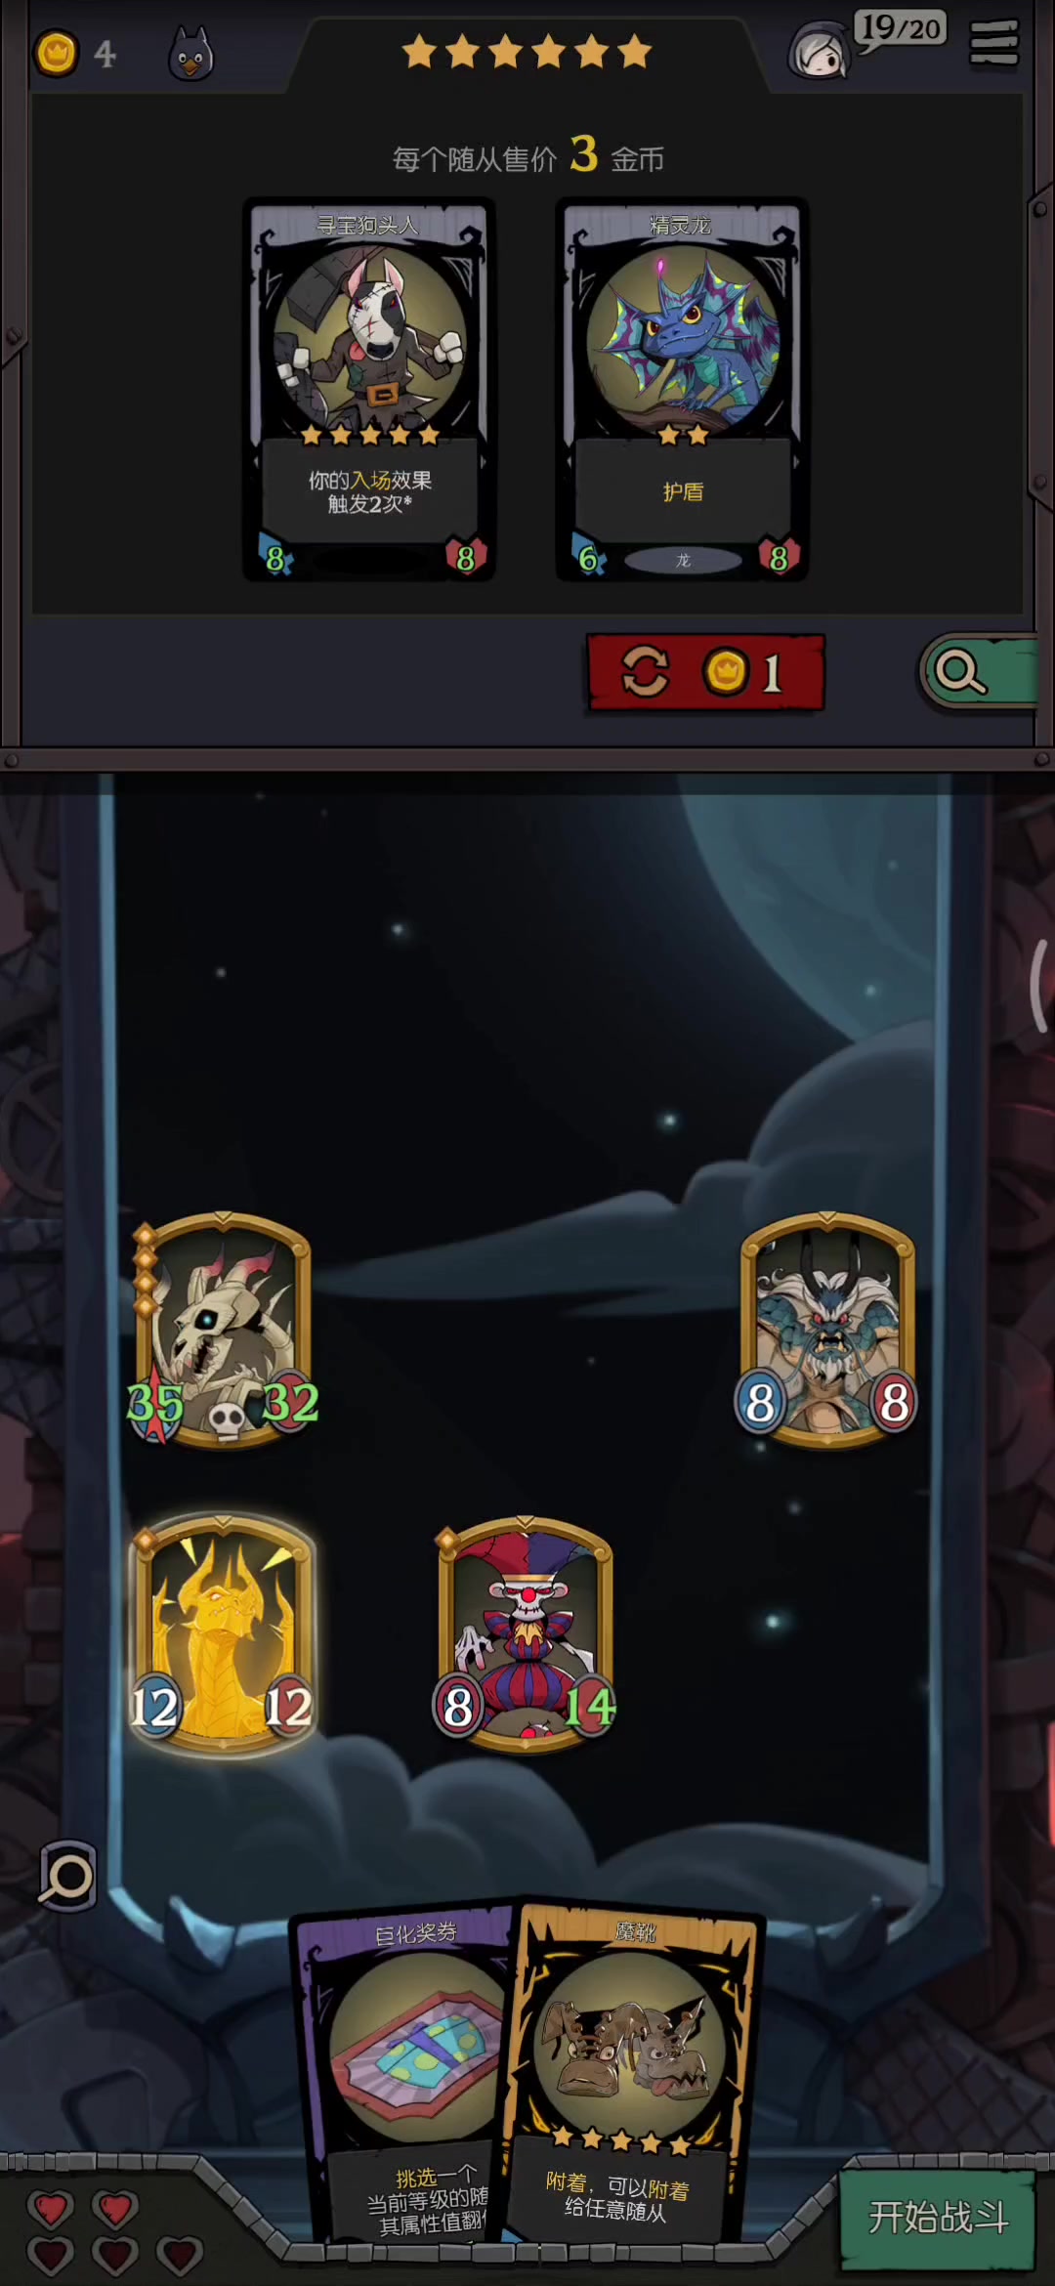
Task: Select the golden dragon 12/12 minion
Action: (x=224, y=1634)
